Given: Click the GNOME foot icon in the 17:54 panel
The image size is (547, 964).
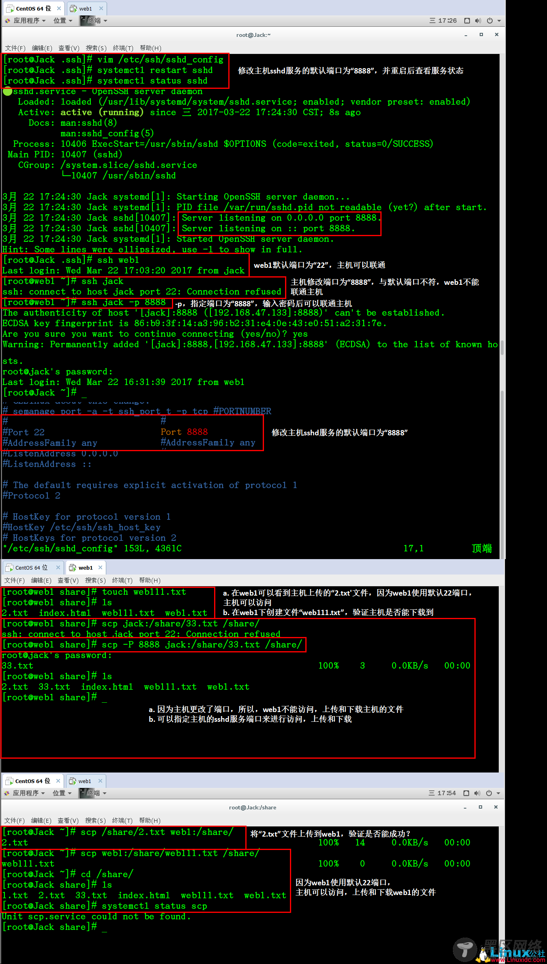Looking at the screenshot, I should [7, 793].
